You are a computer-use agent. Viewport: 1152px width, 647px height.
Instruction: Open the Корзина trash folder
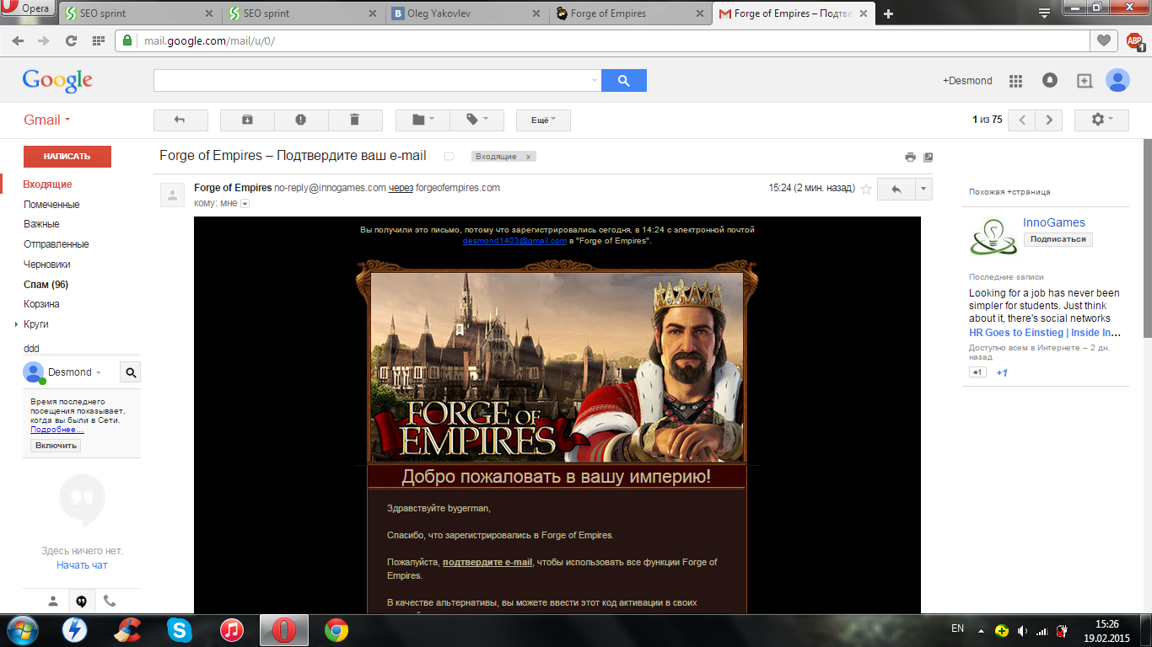click(x=41, y=304)
